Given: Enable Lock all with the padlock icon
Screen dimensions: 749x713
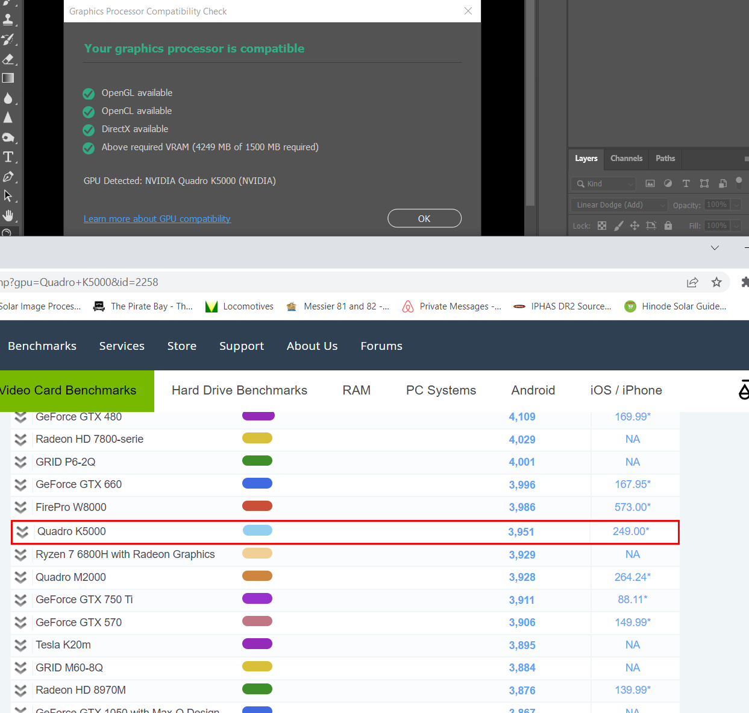Looking at the screenshot, I should [x=668, y=226].
